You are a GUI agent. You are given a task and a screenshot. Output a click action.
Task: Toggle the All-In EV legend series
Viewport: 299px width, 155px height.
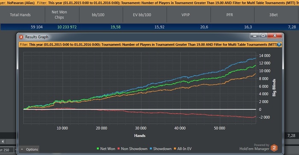[x=183, y=149]
